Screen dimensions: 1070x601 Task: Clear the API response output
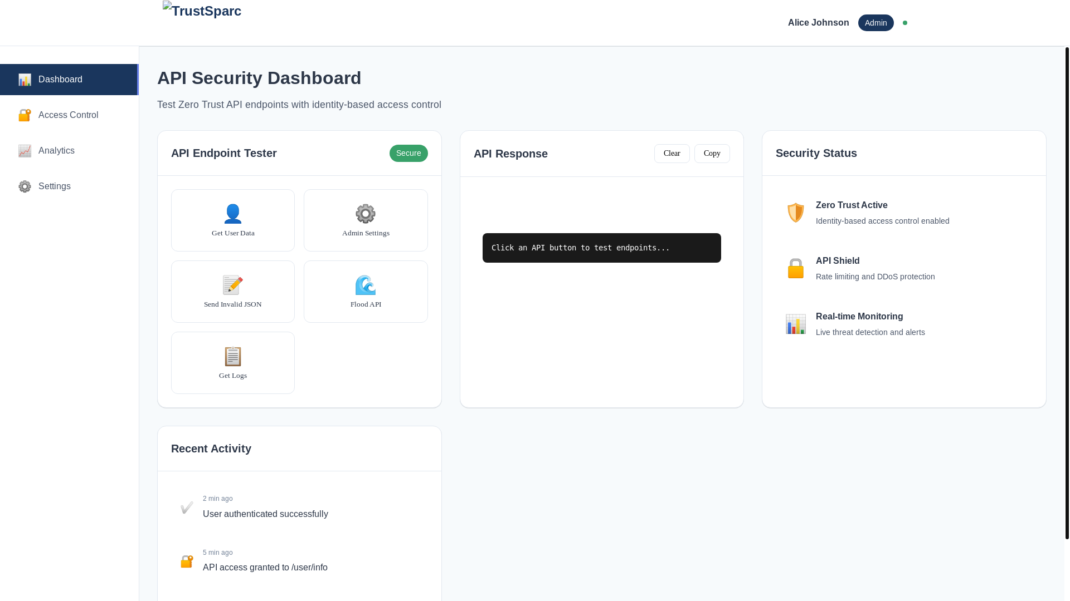pos(672,154)
